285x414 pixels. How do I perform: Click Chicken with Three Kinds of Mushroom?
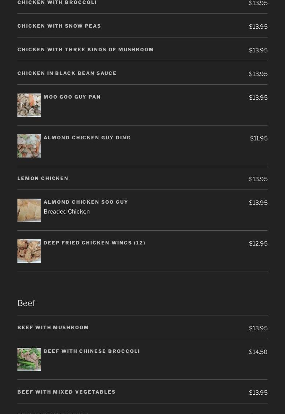point(86,50)
